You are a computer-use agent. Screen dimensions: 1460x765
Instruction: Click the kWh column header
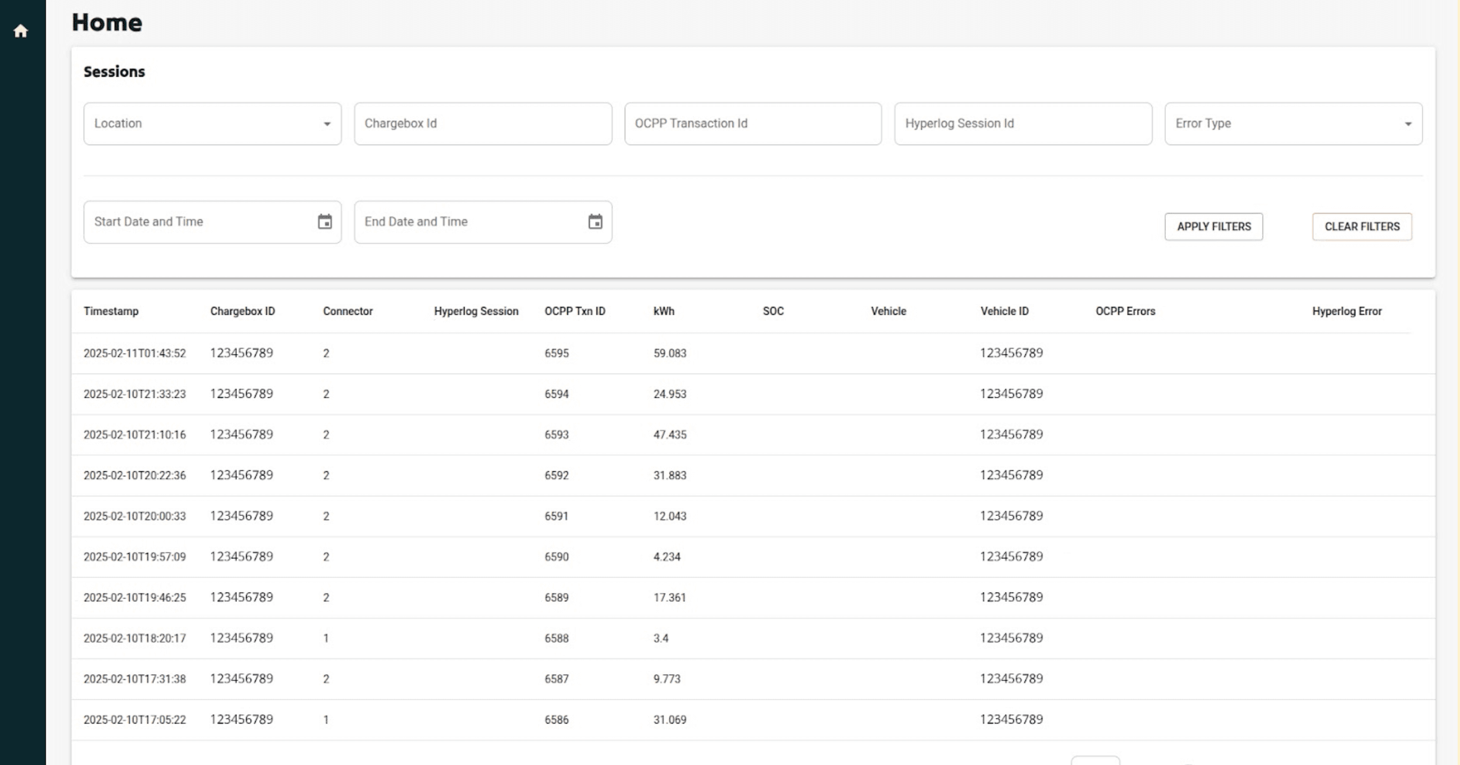pyautogui.click(x=663, y=311)
